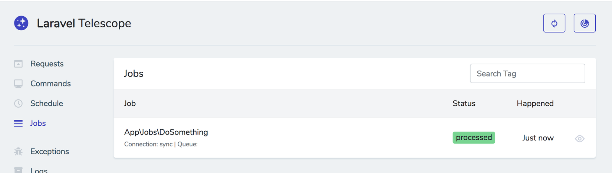The image size is (612, 173).
Task: Click the Laravel Telescope title text
Action: pyautogui.click(x=84, y=23)
